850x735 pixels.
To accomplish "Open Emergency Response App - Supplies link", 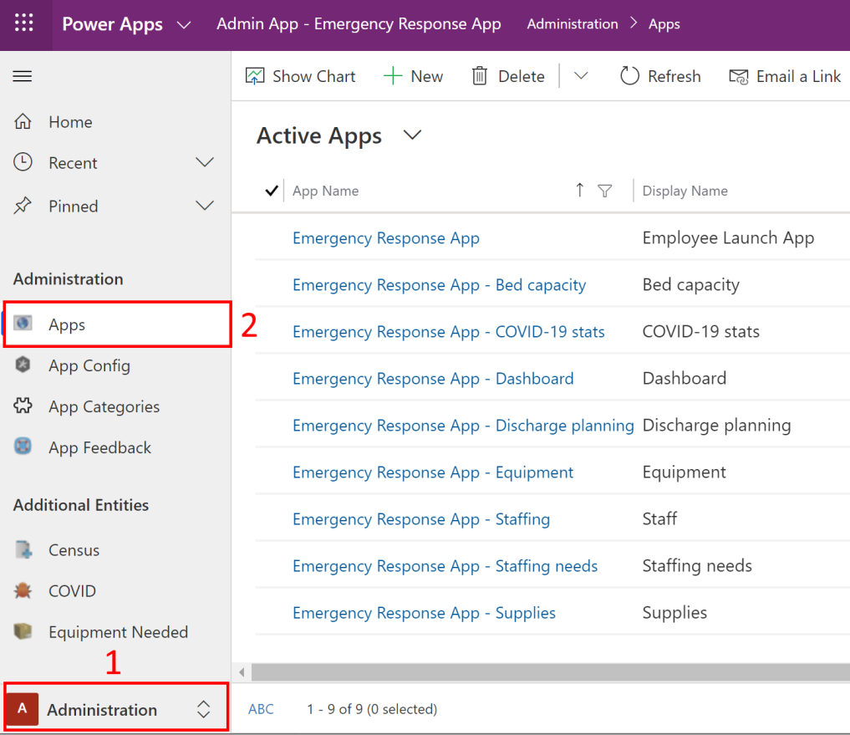I will [x=424, y=612].
